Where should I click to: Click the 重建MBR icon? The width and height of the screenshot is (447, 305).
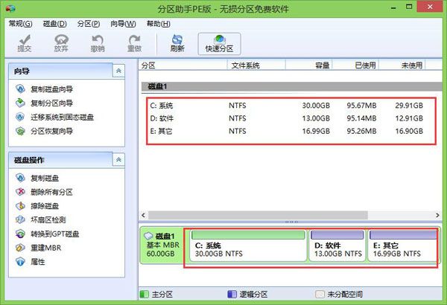[20, 248]
